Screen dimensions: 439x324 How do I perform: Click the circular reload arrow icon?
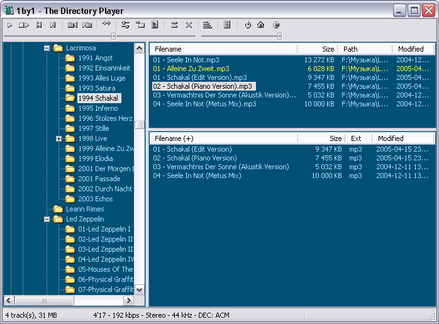(x=248, y=25)
